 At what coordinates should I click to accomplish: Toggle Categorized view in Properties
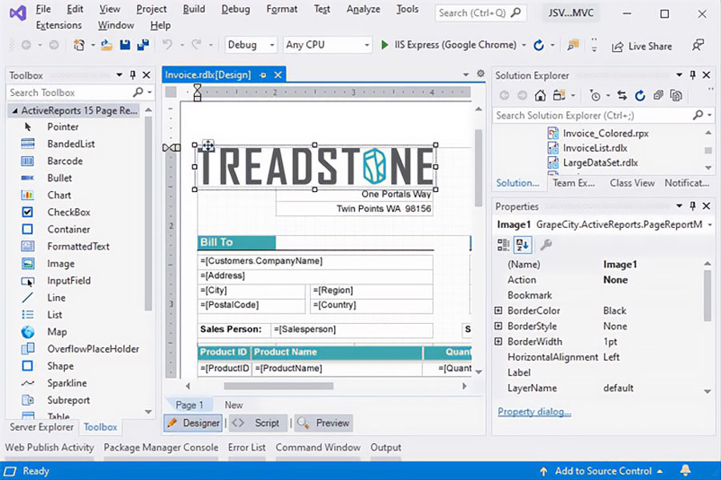click(504, 245)
